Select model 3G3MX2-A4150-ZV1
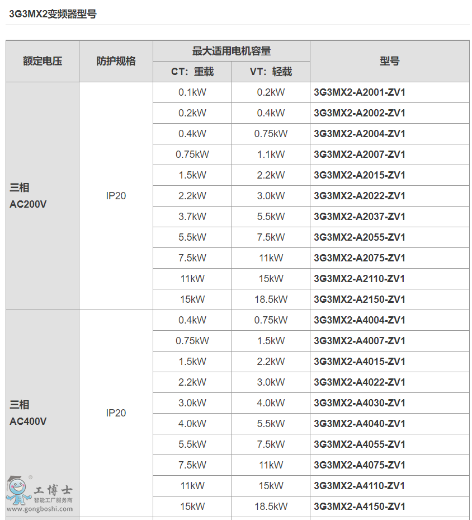This screenshot has width=472, height=520. pyautogui.click(x=360, y=507)
